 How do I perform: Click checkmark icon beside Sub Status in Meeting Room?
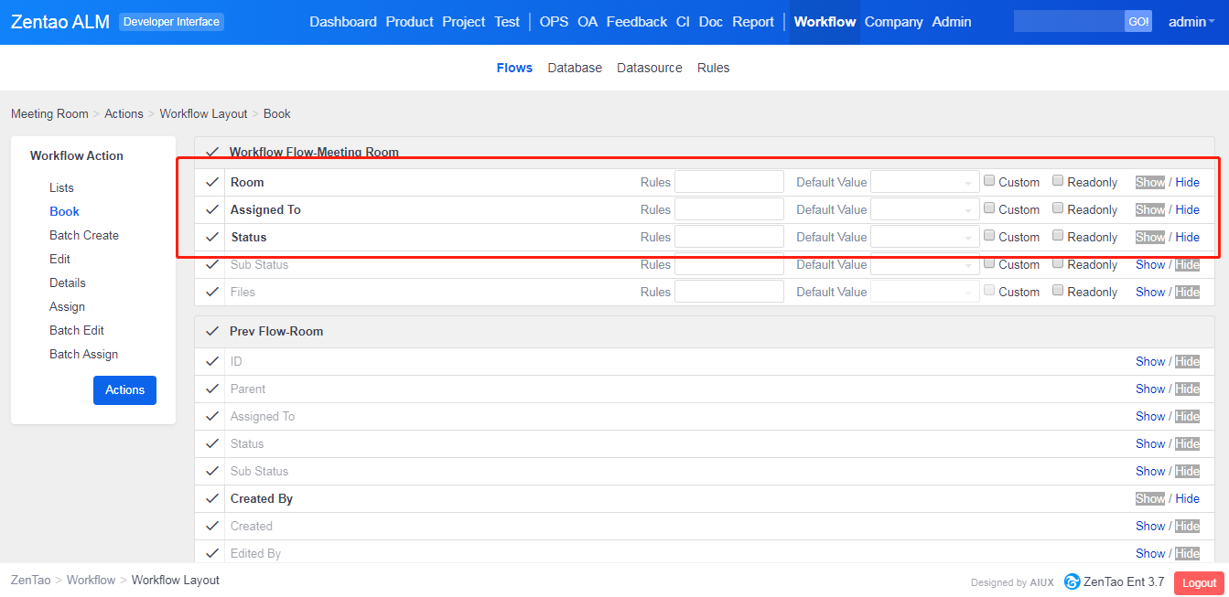pyautogui.click(x=212, y=264)
